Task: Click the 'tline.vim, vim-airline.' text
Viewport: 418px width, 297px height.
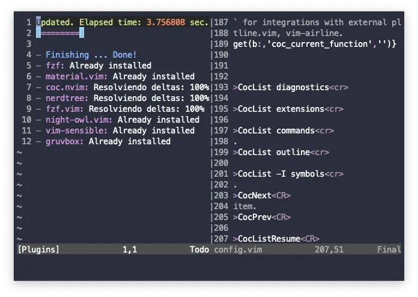Action: click(288, 33)
